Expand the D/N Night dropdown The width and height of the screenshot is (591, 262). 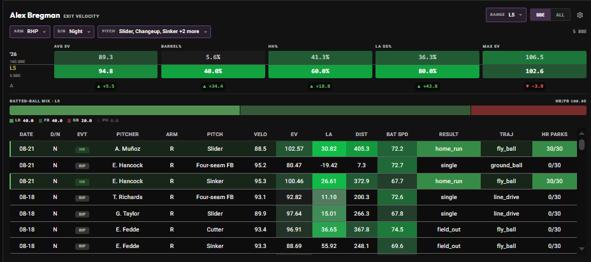(x=74, y=32)
